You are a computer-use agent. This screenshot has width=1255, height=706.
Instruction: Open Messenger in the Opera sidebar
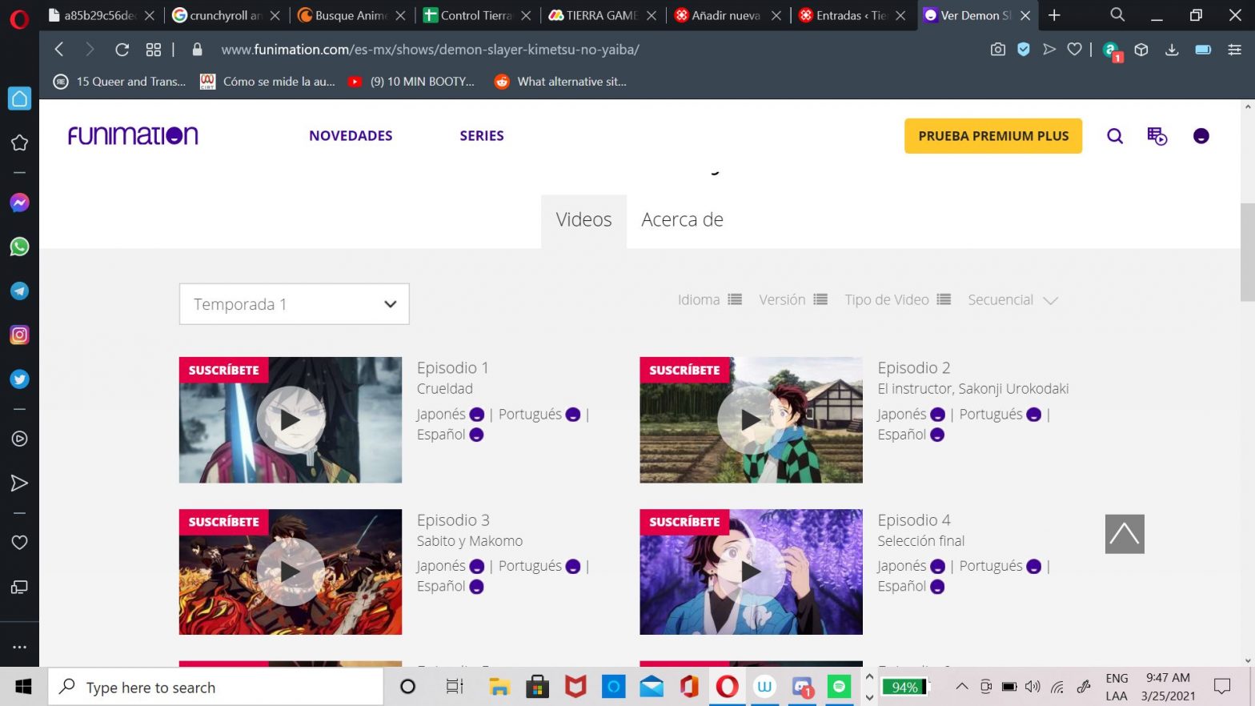click(19, 203)
